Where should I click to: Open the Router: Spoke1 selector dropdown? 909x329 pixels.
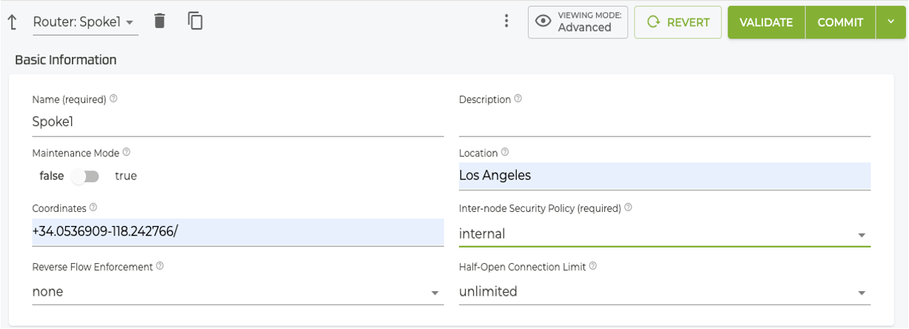click(85, 22)
